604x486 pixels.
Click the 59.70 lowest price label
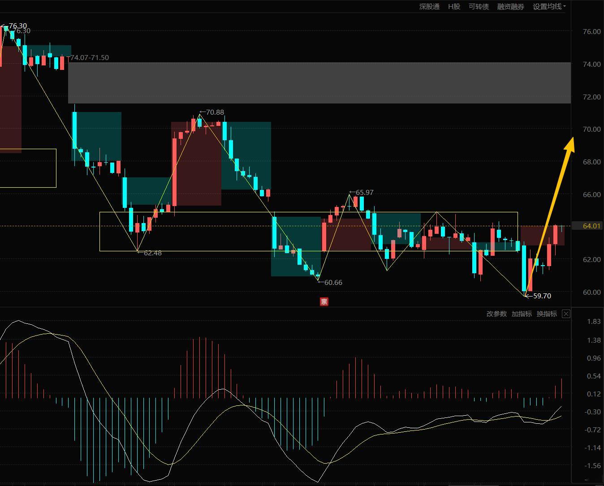[542, 296]
